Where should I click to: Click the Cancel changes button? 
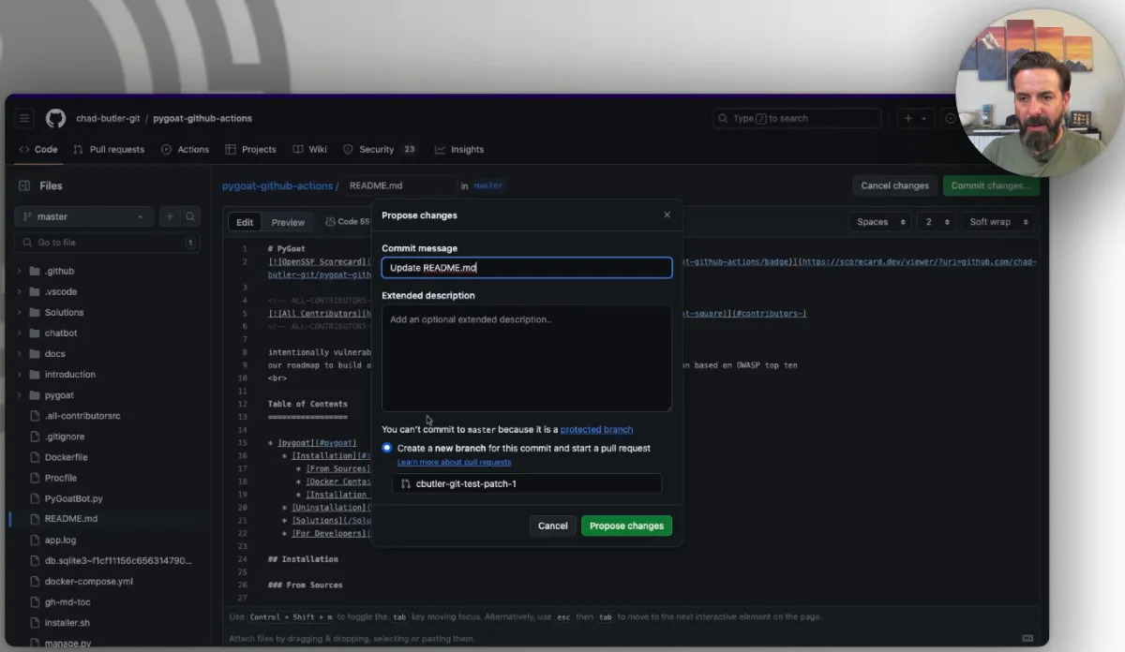click(x=894, y=185)
